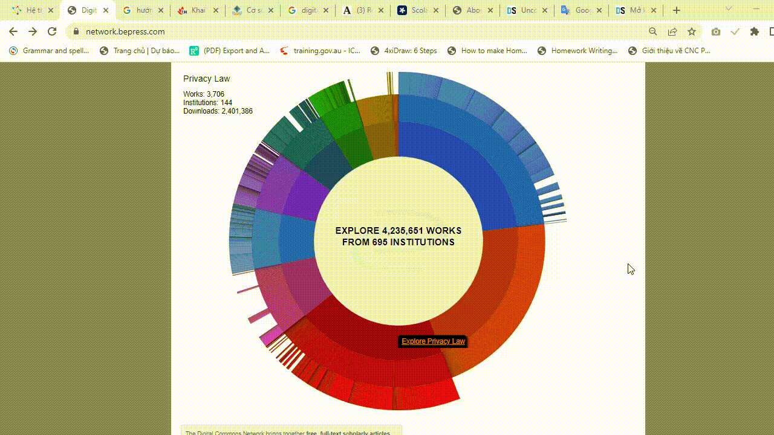
Task: Select the 'Privacy Law' heading text
Action: [207, 79]
